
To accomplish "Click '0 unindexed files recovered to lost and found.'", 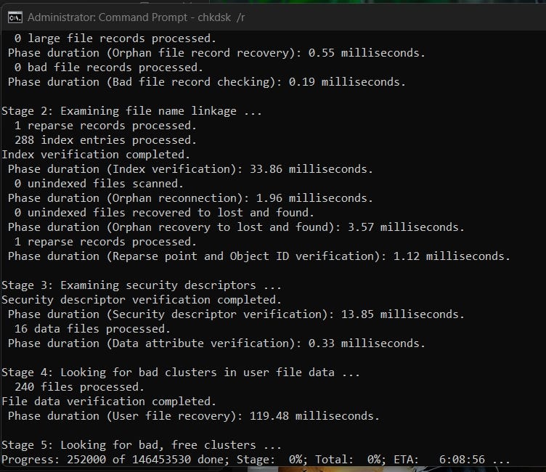I will click(164, 213).
